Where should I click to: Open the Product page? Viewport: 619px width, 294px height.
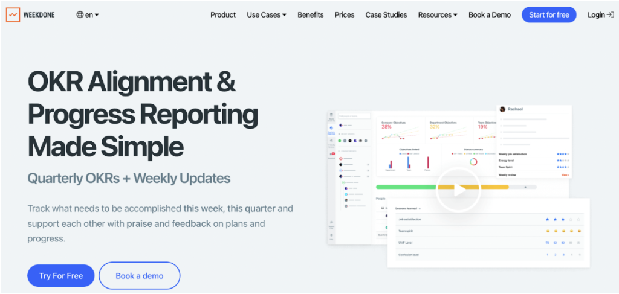[223, 14]
